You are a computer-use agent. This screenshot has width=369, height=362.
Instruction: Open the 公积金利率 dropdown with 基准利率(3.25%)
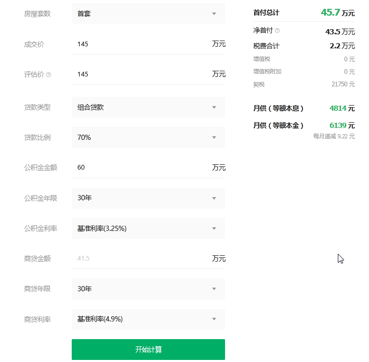coord(148,228)
